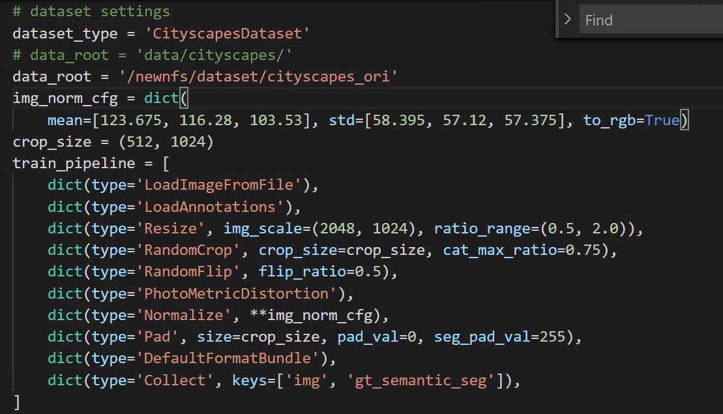723x414 pixels.
Task: Expand the Find widget replace toggle chevron
Action: click(568, 20)
